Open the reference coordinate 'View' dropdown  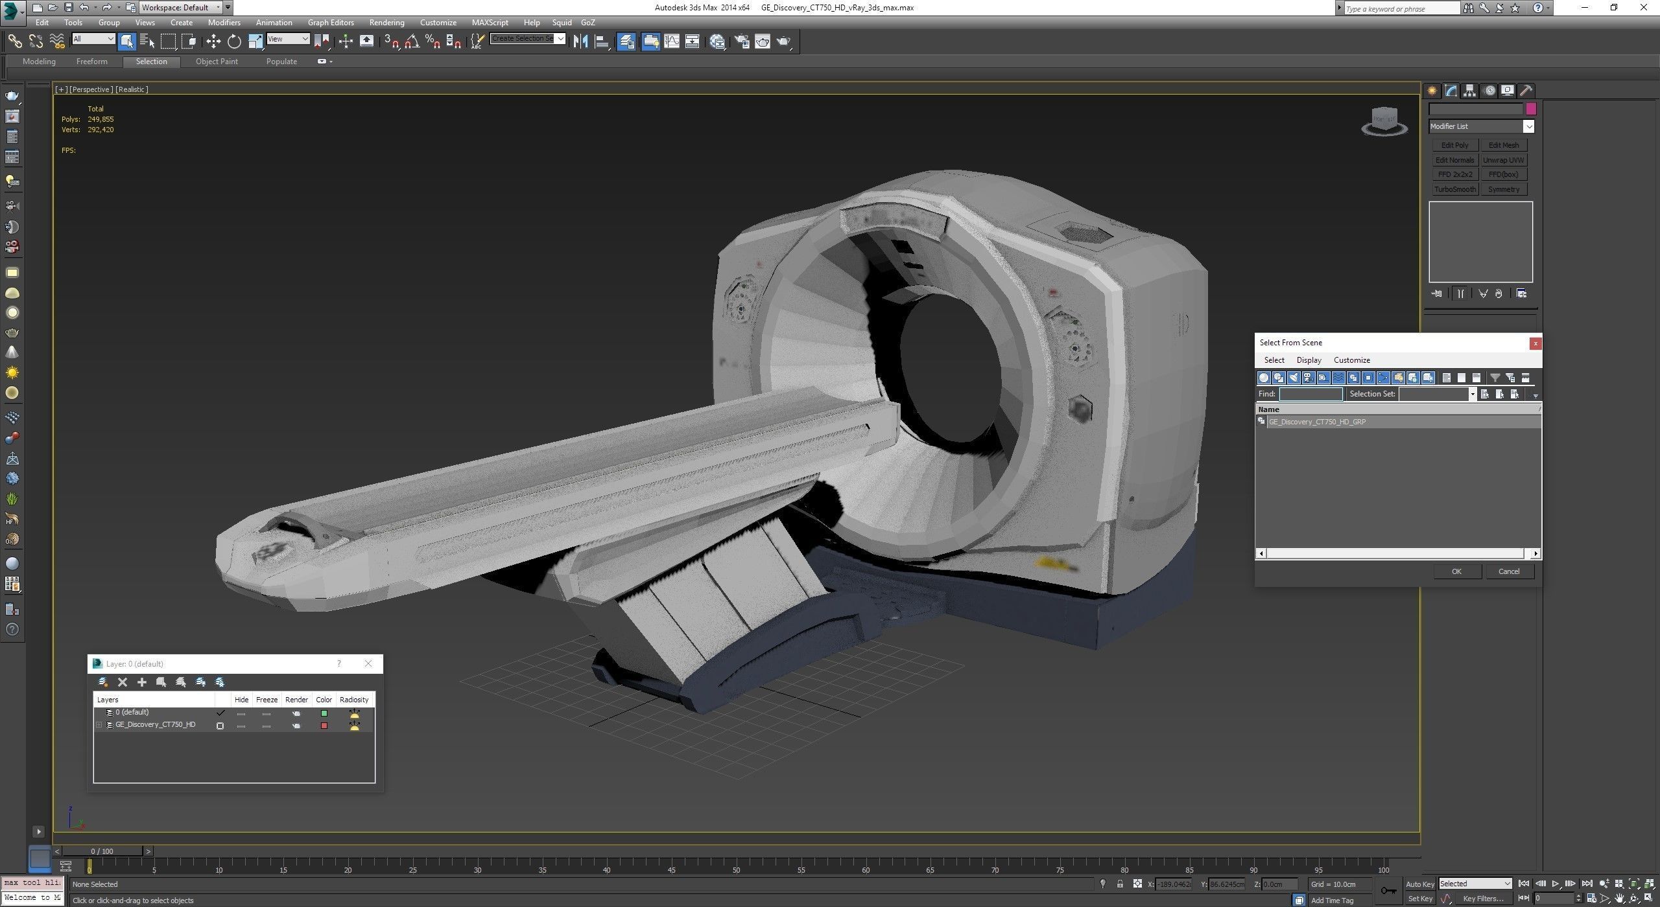288,39
